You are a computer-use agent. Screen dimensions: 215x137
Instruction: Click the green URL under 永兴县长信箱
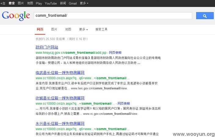[82, 129]
